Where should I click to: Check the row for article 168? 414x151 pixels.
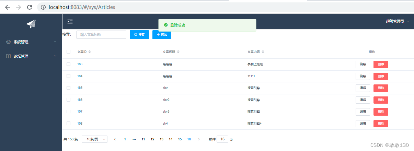tap(69, 124)
